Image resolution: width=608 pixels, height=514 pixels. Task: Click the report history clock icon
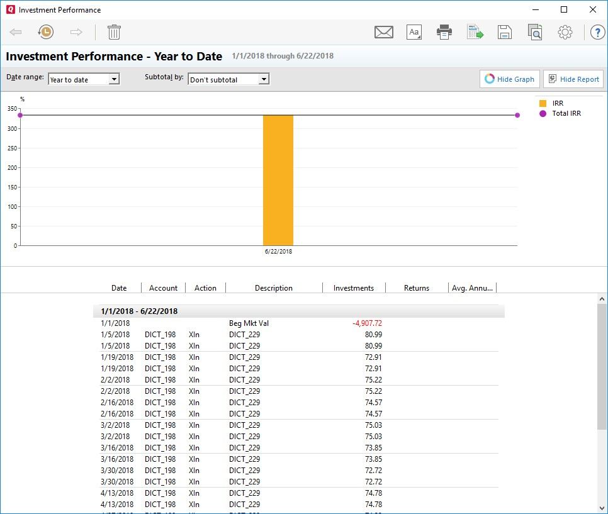45,32
